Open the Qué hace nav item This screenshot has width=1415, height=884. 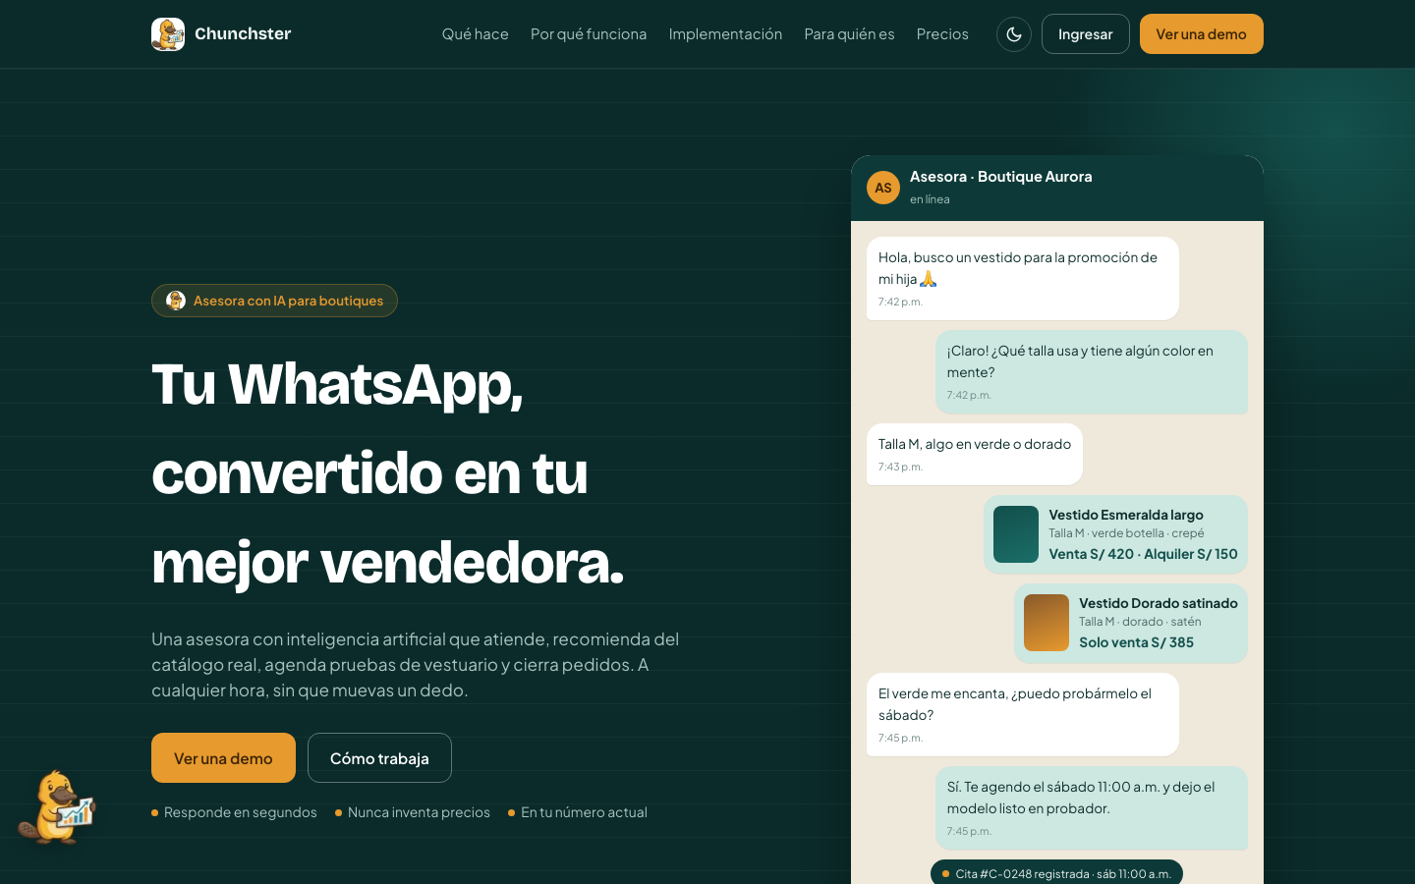(476, 34)
